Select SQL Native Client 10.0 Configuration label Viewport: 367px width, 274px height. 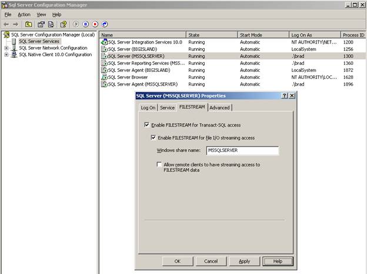pyautogui.click(x=55, y=54)
